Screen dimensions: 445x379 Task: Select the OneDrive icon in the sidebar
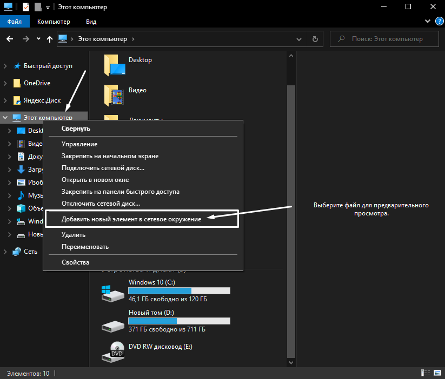[17, 83]
